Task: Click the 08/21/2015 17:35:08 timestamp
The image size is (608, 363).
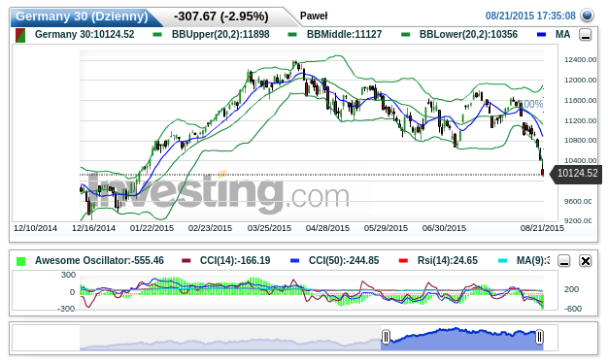Action: (530, 16)
